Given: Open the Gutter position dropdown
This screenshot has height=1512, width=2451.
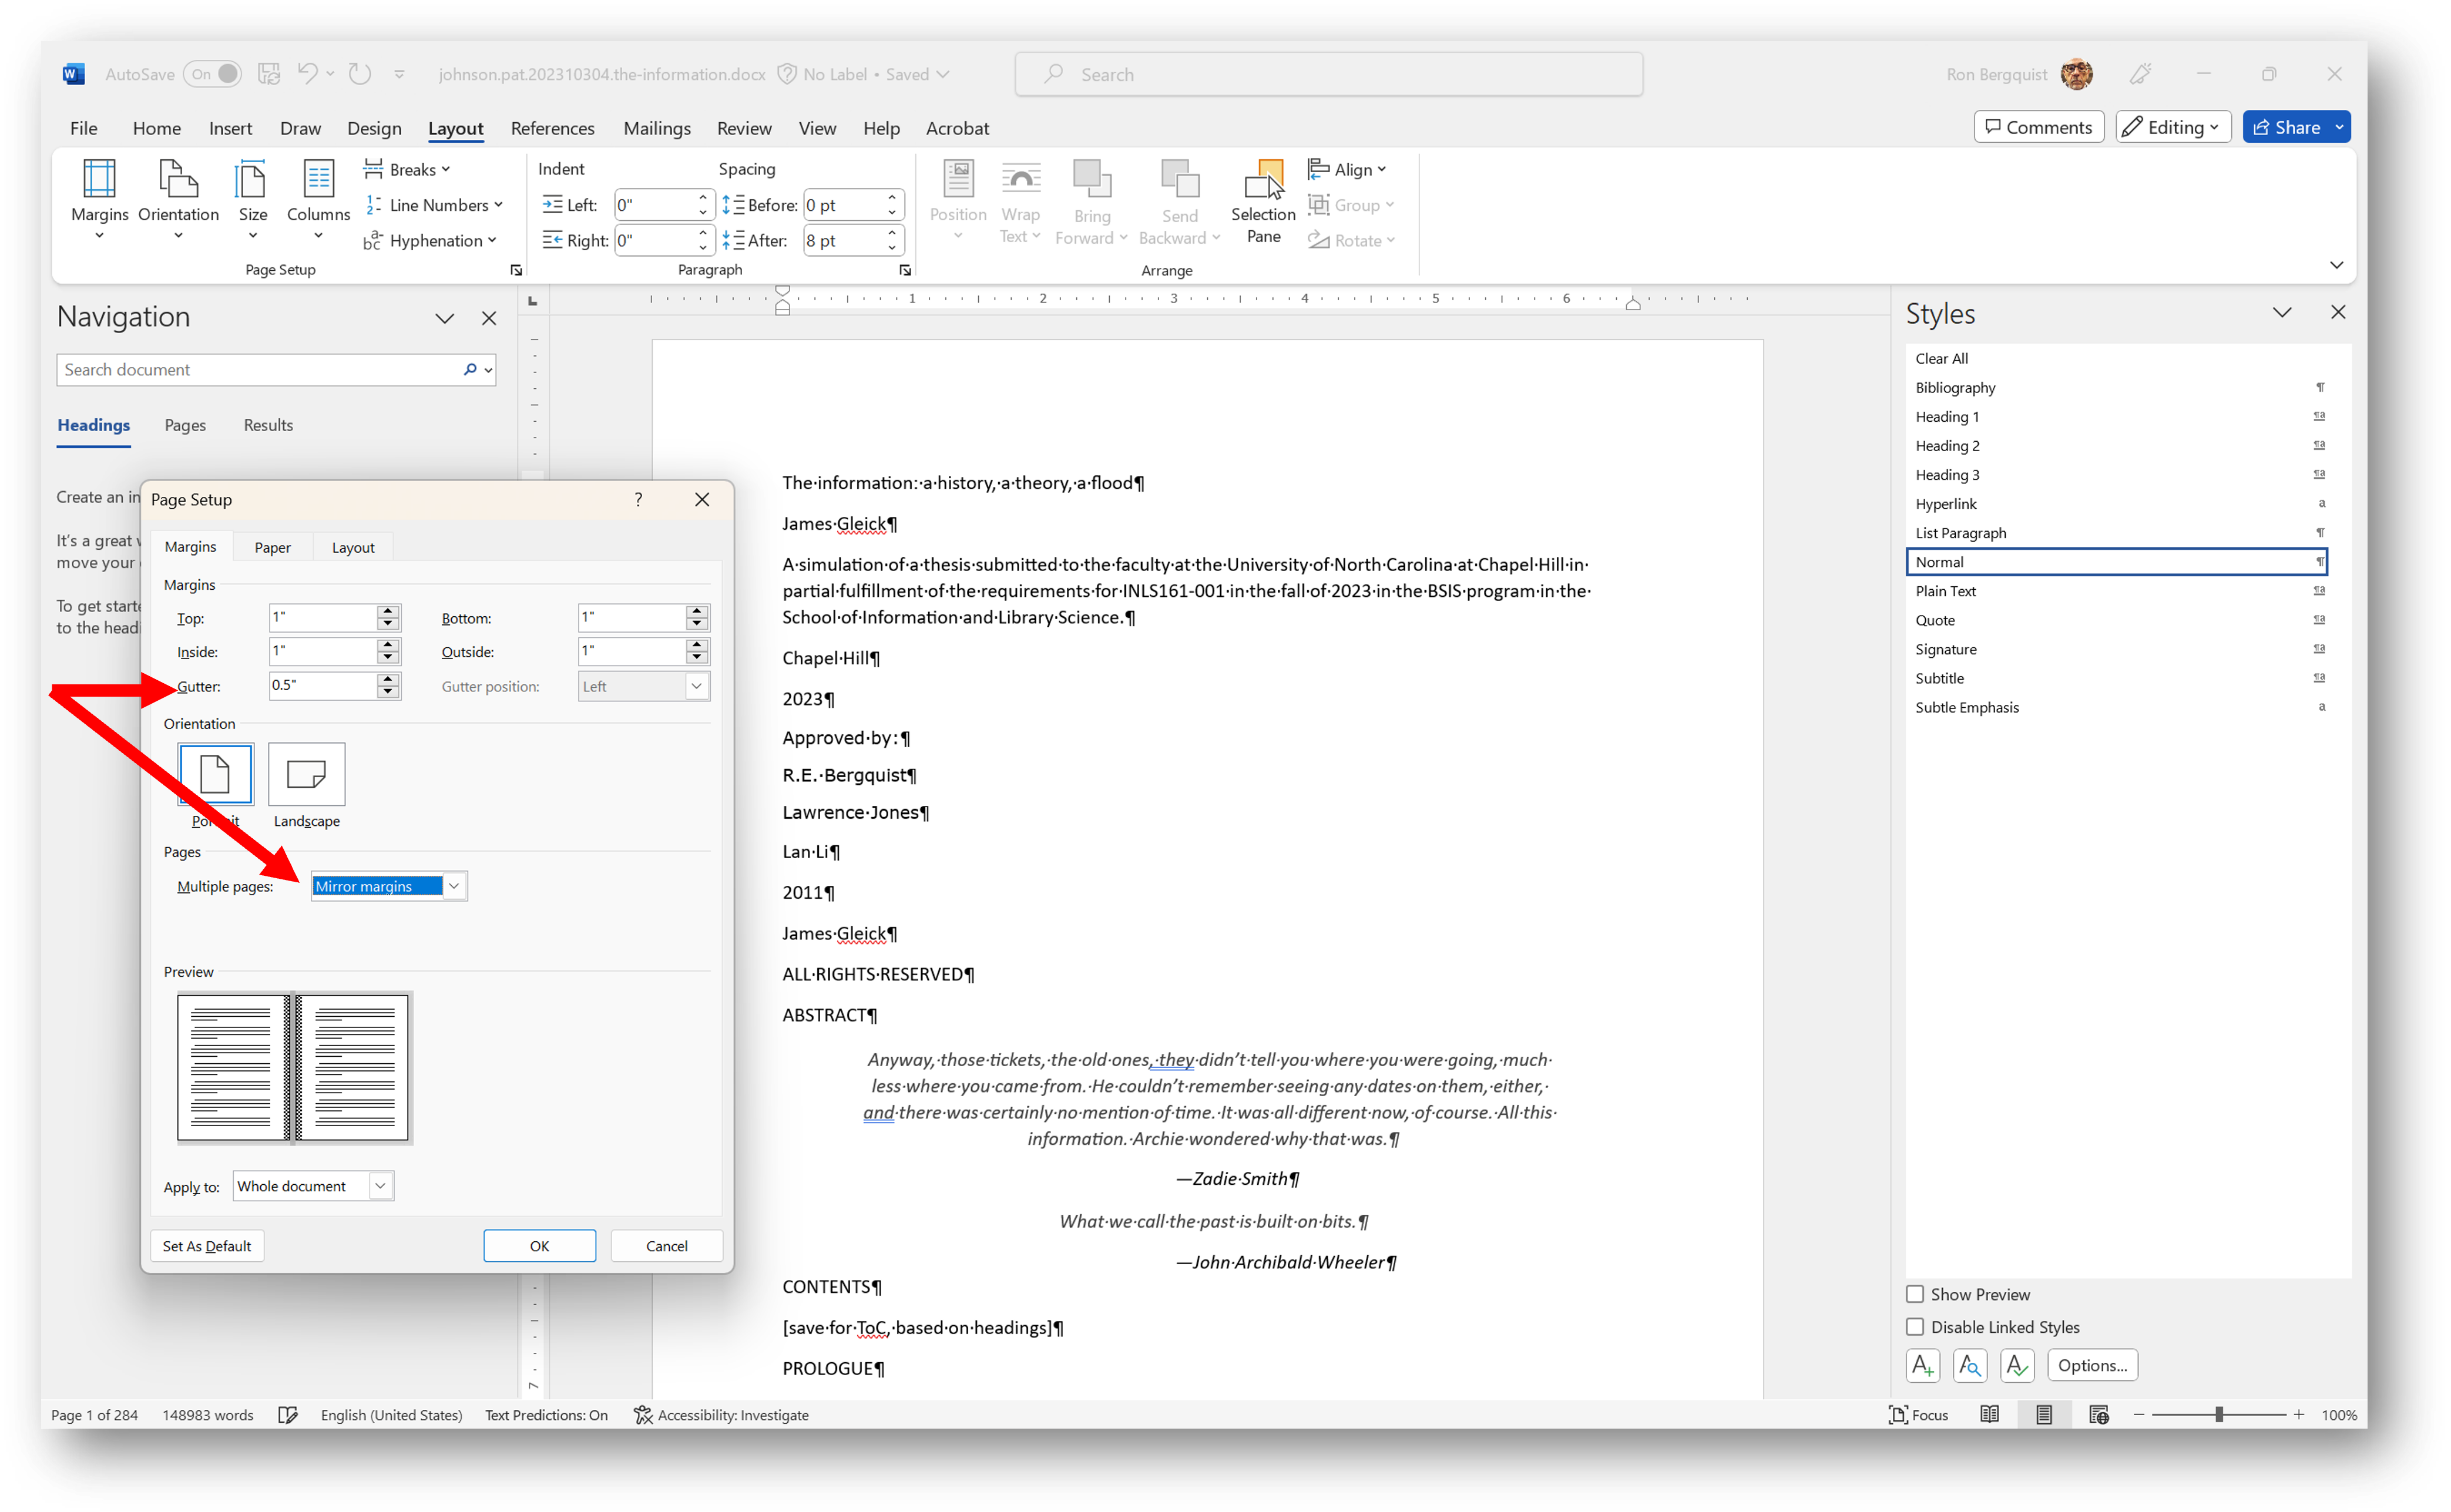Looking at the screenshot, I should 696,686.
